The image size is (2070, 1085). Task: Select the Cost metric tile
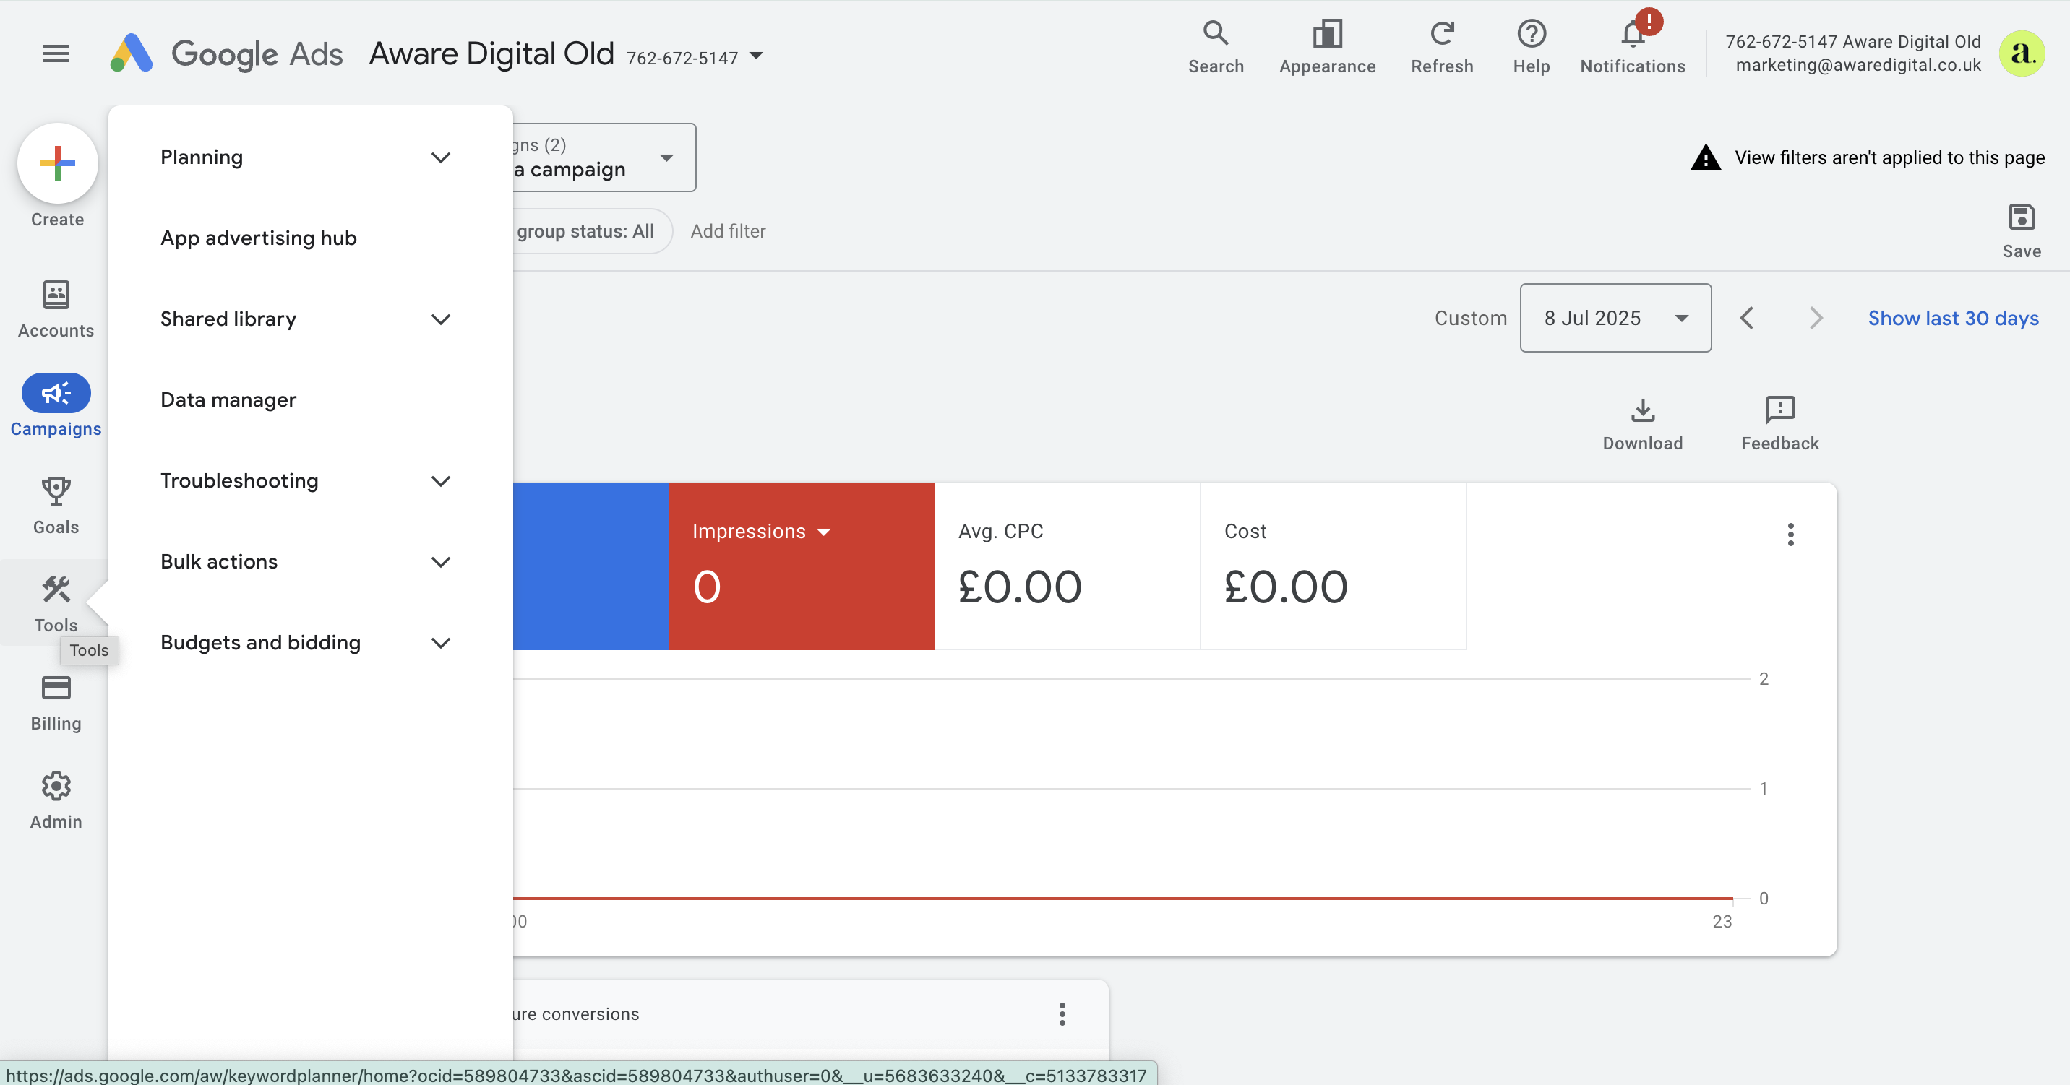click(1333, 566)
